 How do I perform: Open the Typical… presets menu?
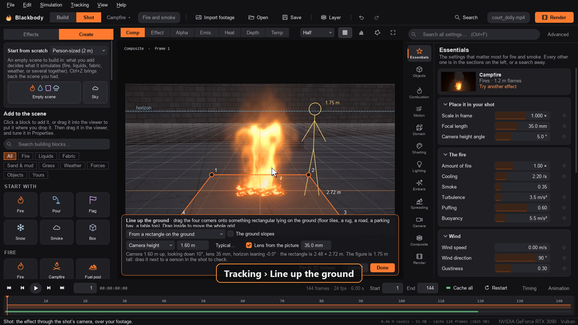[x=225, y=246]
